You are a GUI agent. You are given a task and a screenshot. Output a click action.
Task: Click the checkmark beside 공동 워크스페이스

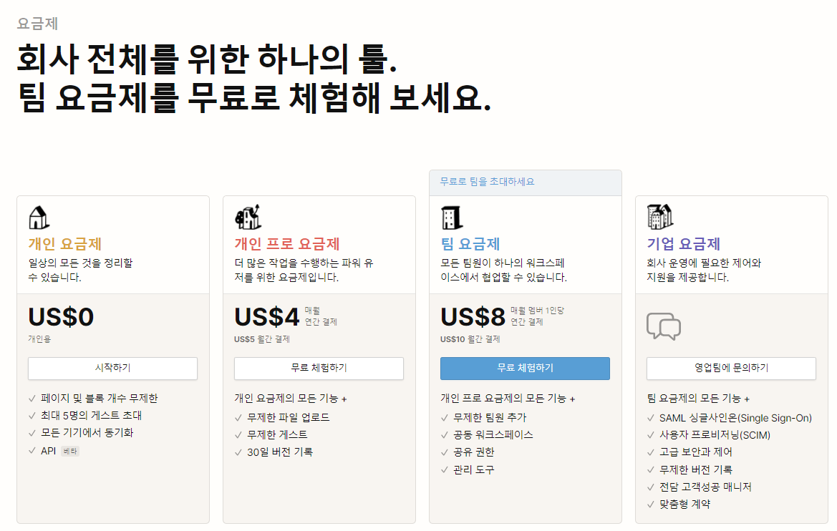click(x=444, y=434)
